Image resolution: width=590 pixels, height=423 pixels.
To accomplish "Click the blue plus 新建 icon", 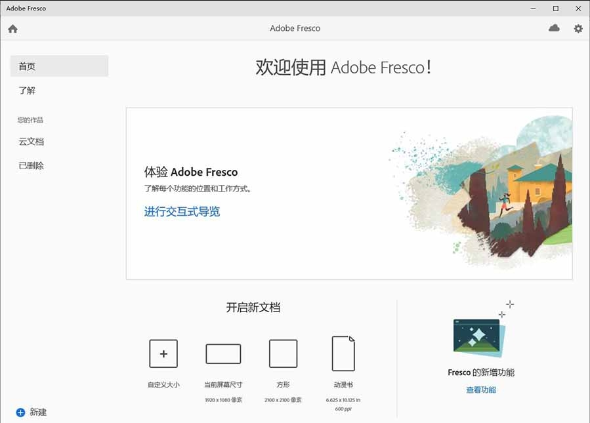I will point(20,413).
